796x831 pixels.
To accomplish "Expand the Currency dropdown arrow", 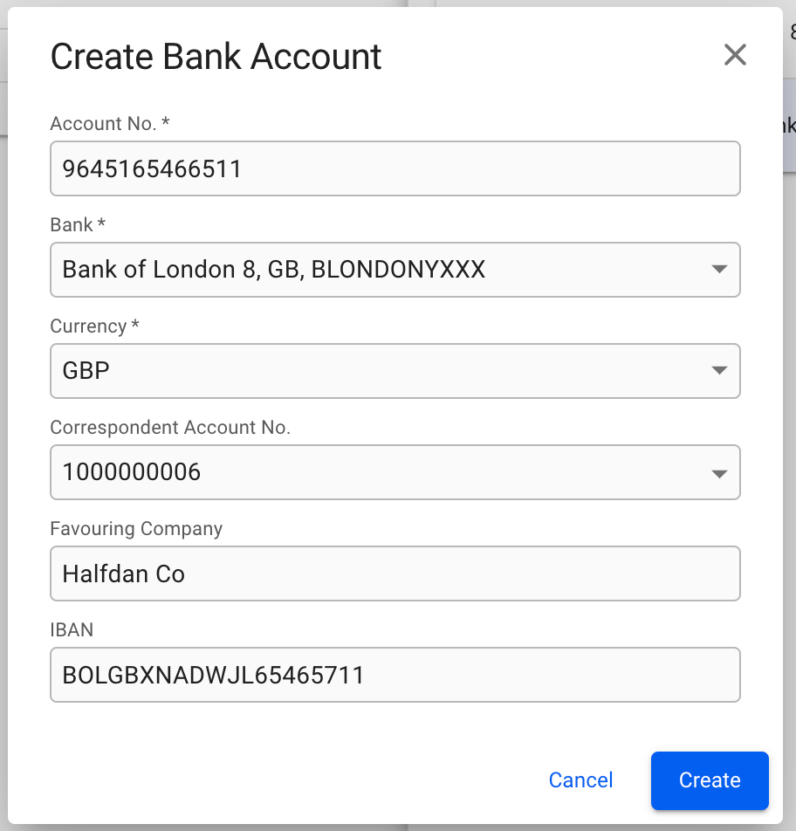I will (719, 370).
